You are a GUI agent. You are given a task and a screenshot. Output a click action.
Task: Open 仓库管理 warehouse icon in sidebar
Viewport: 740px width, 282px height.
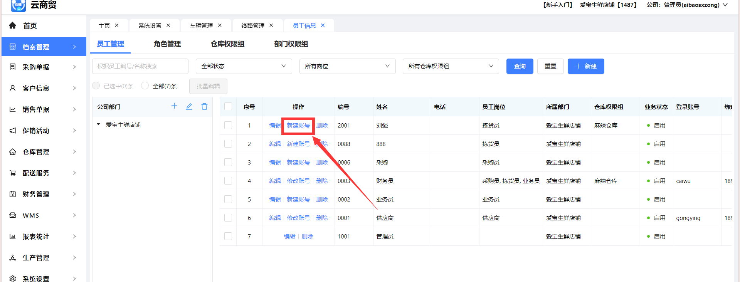pos(13,152)
